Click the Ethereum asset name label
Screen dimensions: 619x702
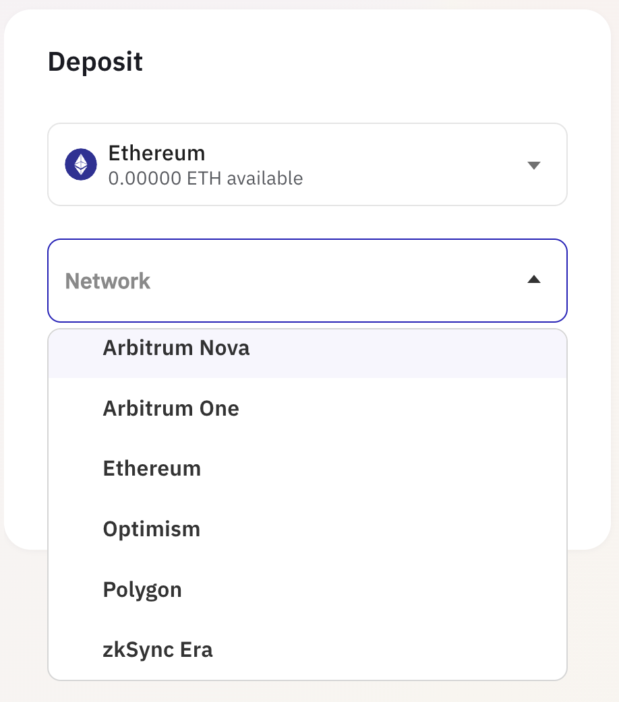click(x=156, y=153)
